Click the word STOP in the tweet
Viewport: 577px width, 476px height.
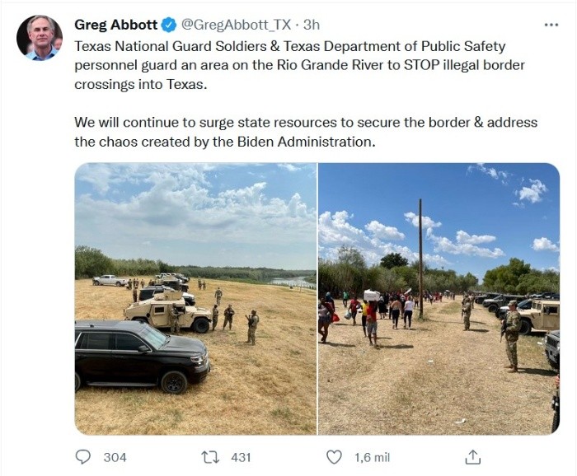click(421, 65)
